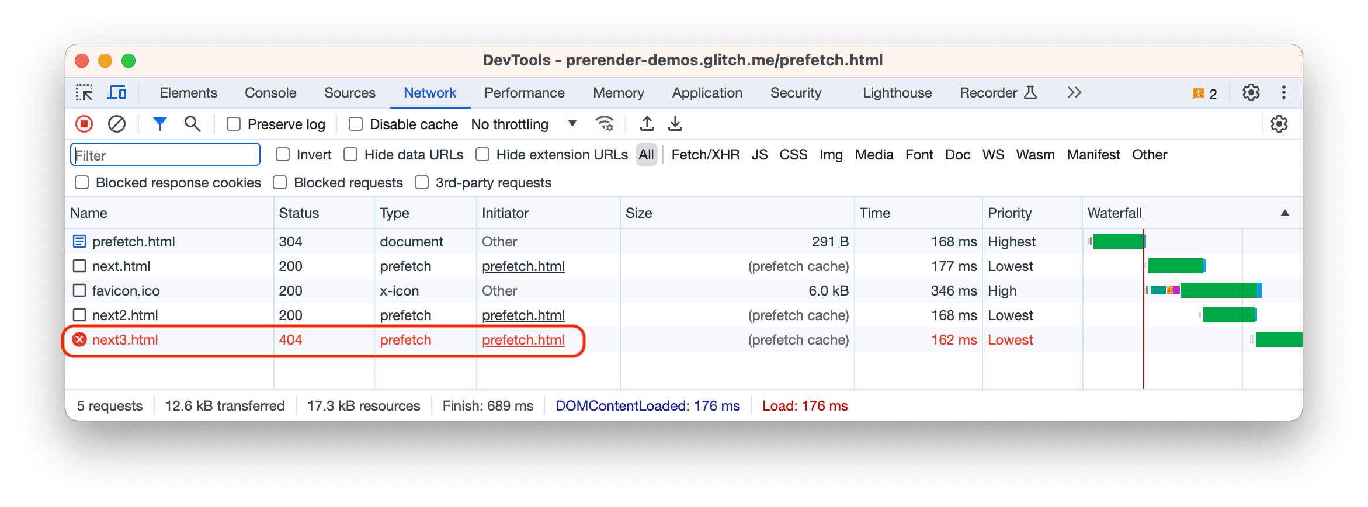Open the three-dot customize DevTools menu

pos(1283,93)
